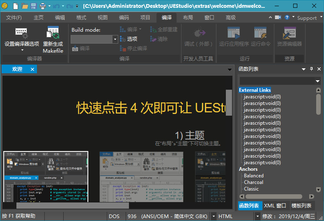The width and height of the screenshot is (324, 221).
Task: Click the print icon in quick access toolbar
Action: [43, 6]
